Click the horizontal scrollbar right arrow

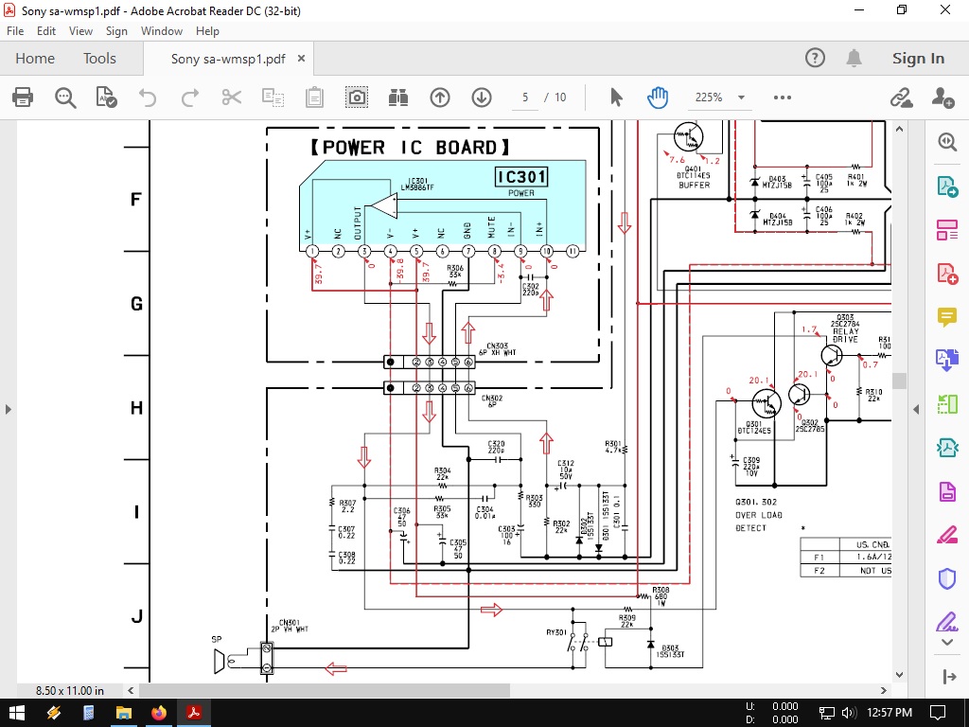(884, 690)
